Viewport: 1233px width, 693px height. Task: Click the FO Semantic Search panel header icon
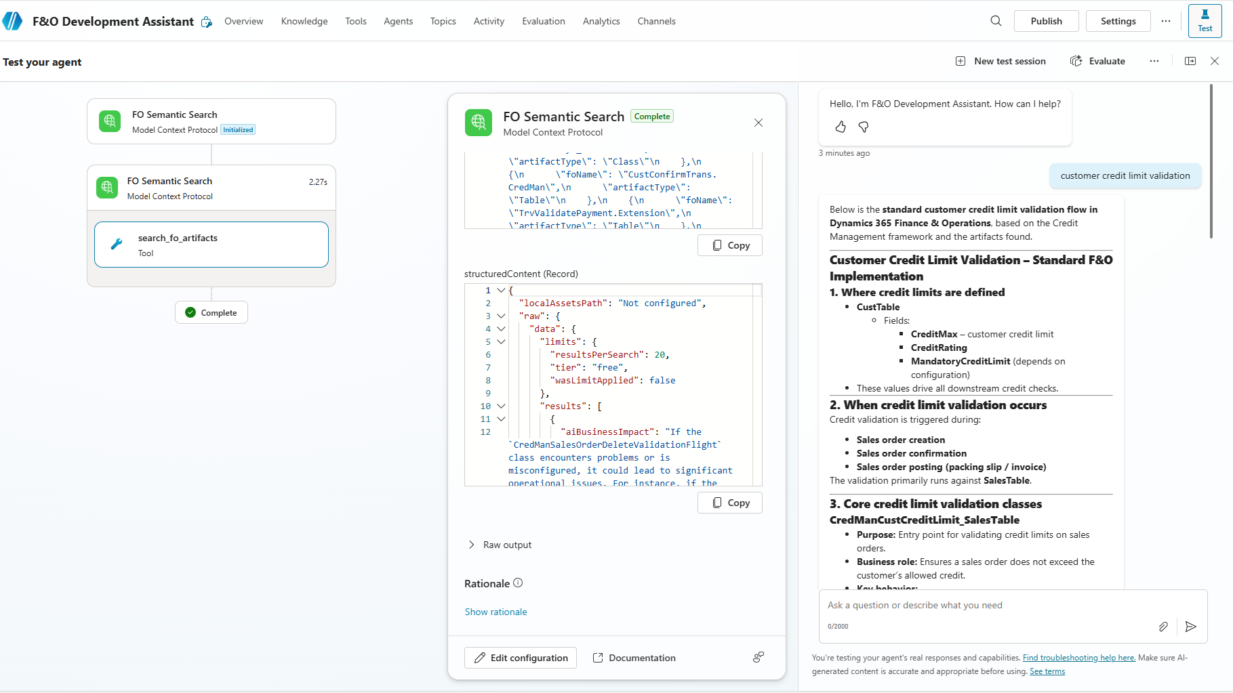[479, 123]
